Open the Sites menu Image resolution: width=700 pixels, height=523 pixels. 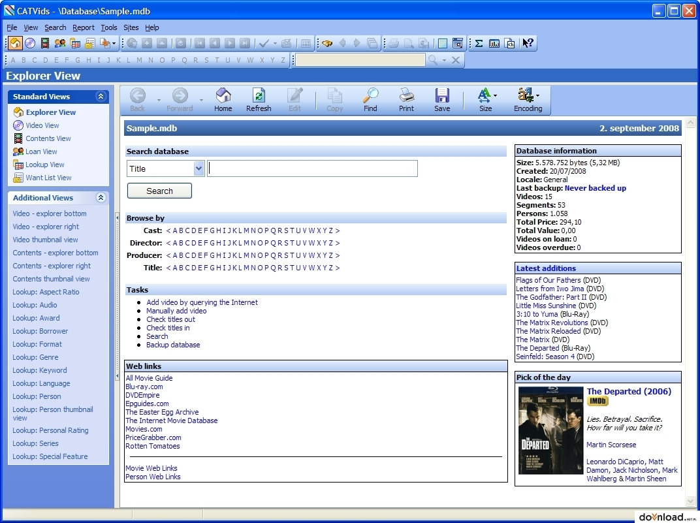(131, 27)
